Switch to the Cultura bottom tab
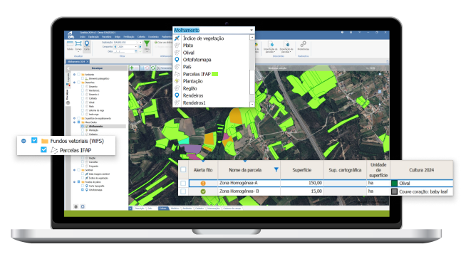Viewport: 461px width, 259px height. tap(162, 208)
